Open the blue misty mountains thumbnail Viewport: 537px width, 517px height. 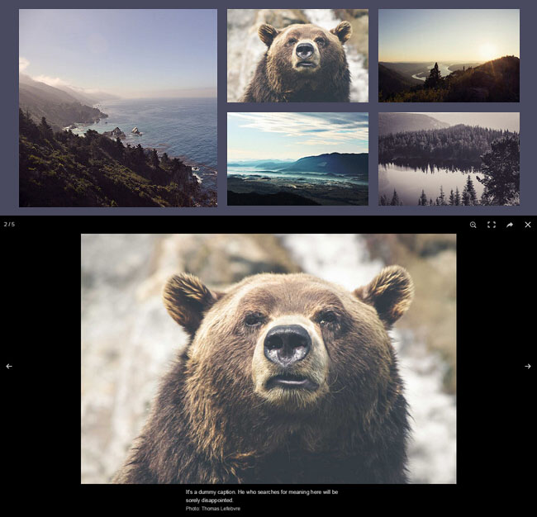(x=297, y=159)
